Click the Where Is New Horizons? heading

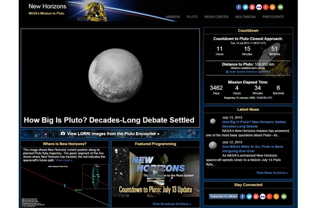tap(64, 144)
